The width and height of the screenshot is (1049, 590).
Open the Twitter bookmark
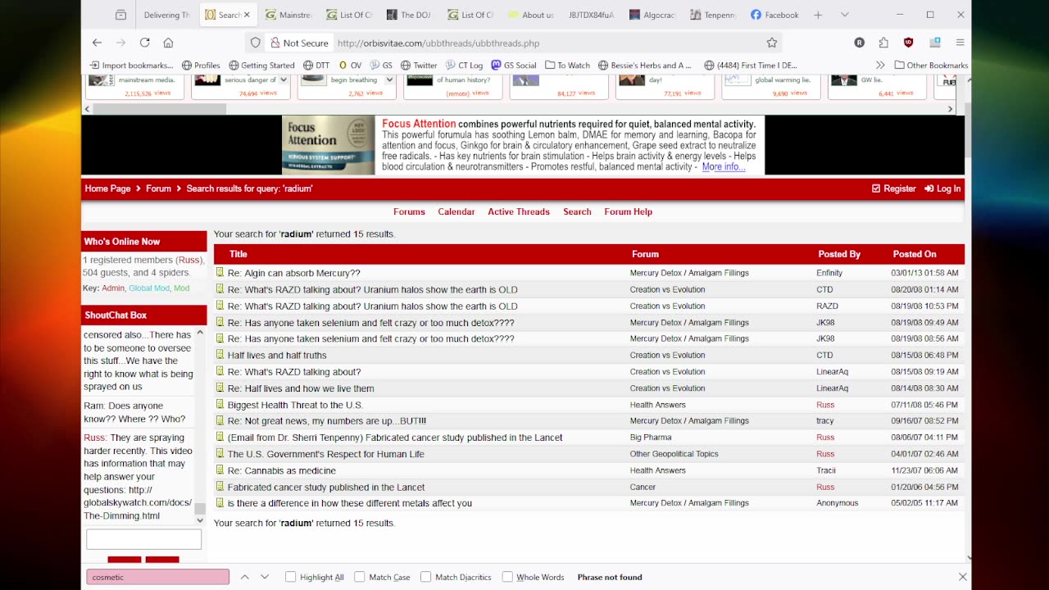pos(419,65)
